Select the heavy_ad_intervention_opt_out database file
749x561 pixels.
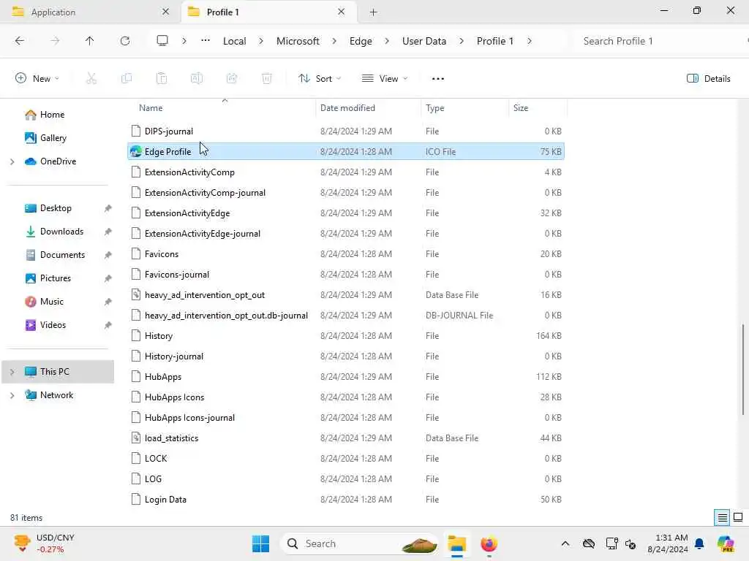(x=346, y=295)
